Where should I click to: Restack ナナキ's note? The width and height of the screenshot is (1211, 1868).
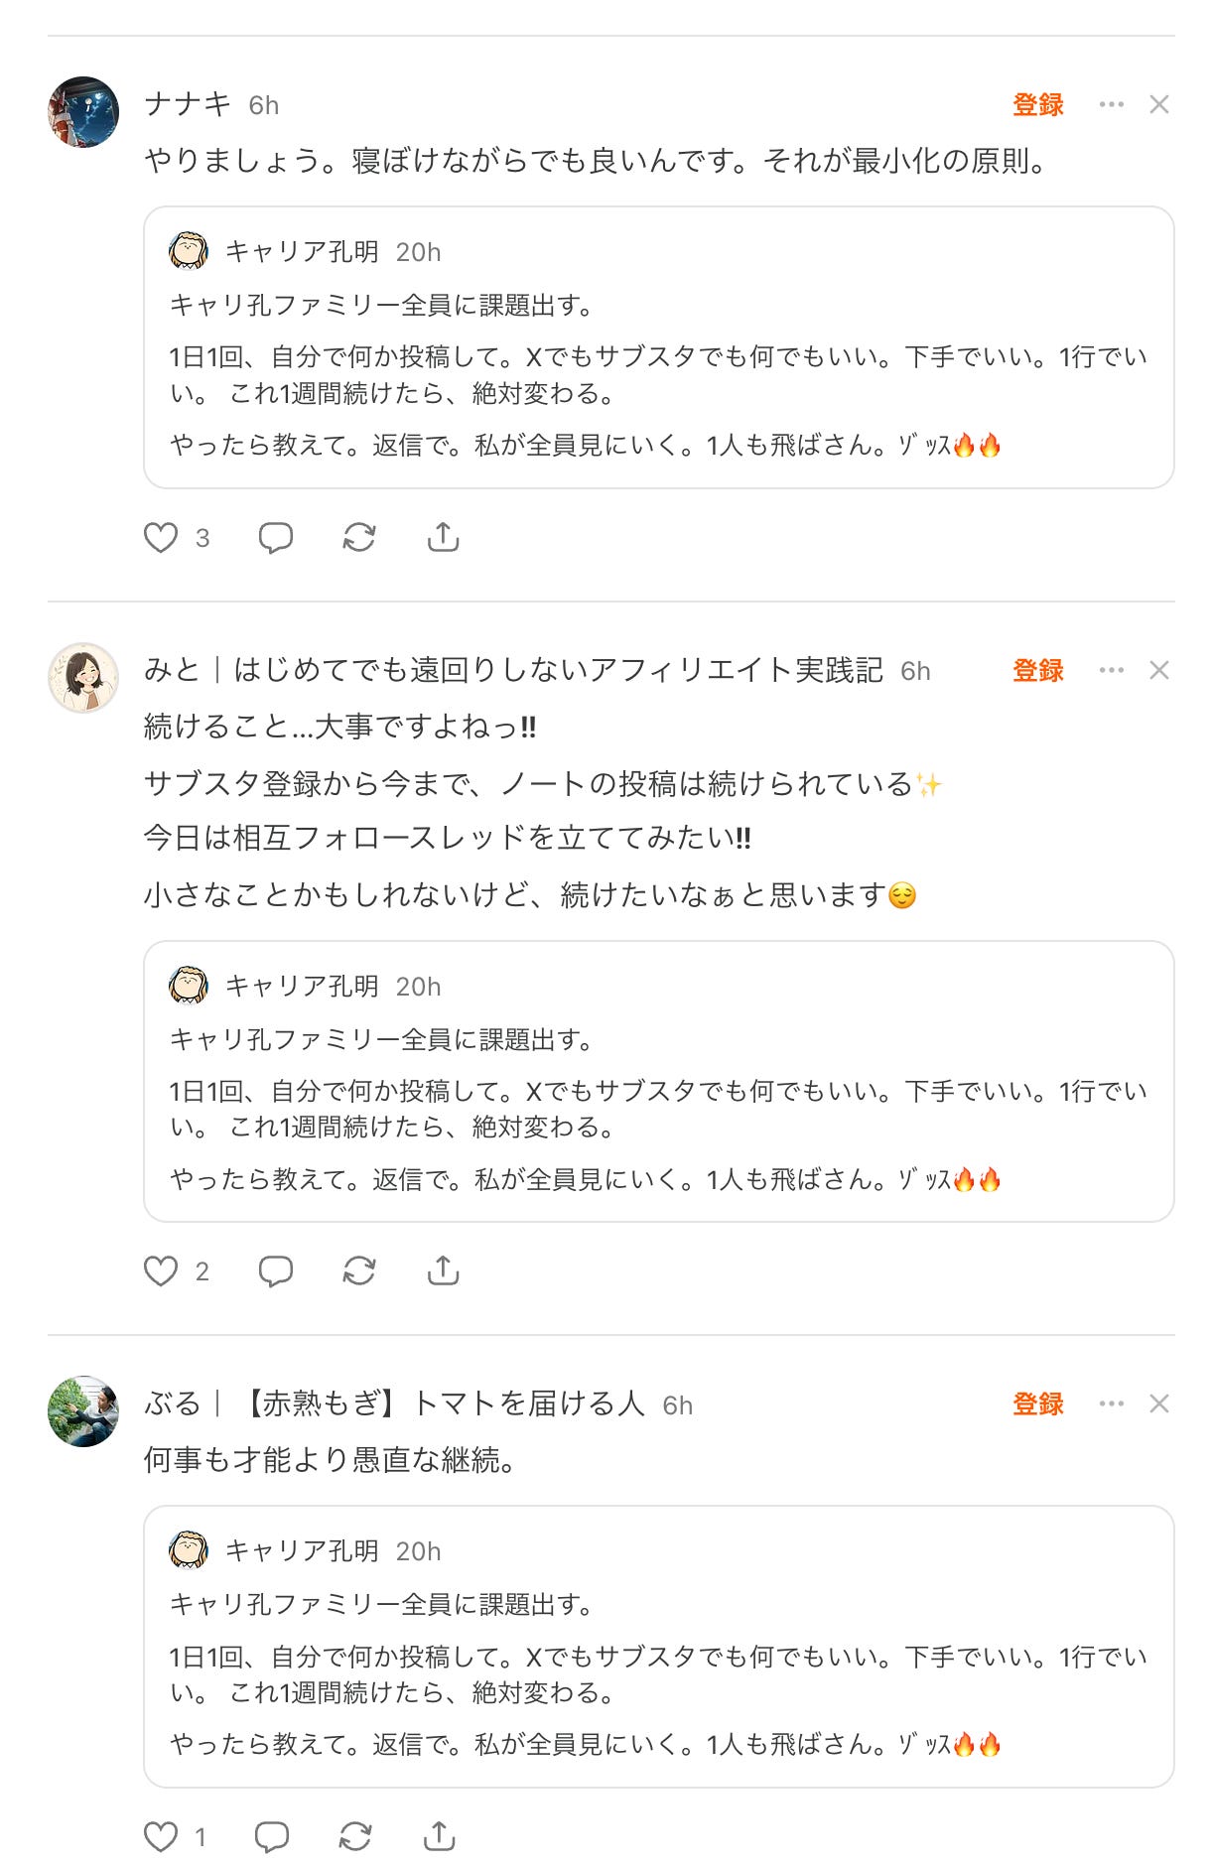pyautogui.click(x=359, y=538)
